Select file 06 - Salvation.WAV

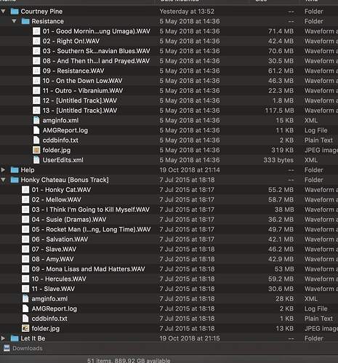click(60, 239)
